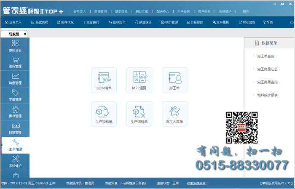Open 帮助 help from the toolbar

[x=268, y=22]
